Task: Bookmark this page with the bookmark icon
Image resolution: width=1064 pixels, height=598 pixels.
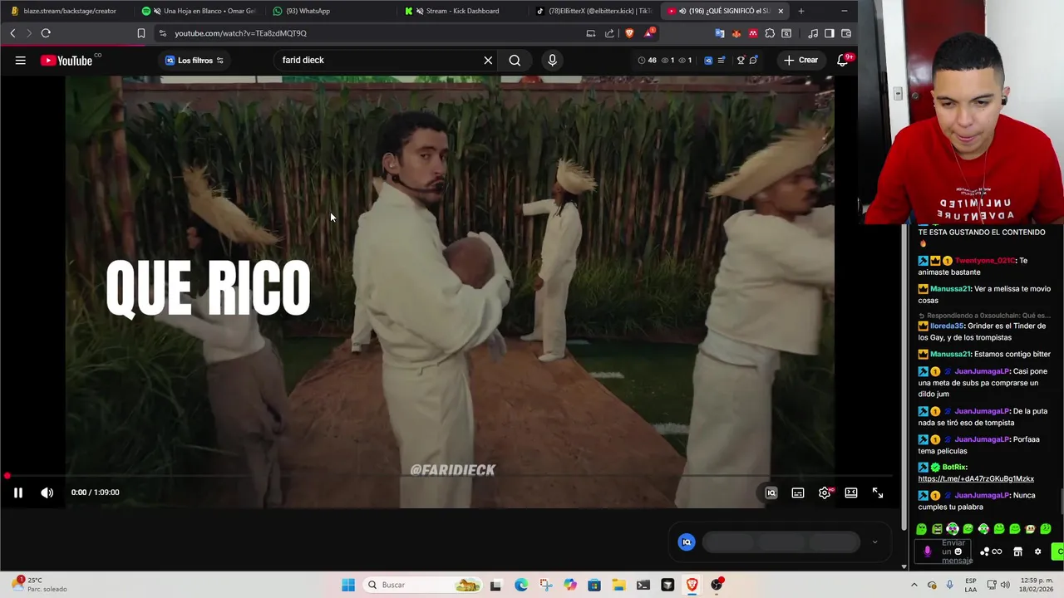Action: [x=141, y=33]
